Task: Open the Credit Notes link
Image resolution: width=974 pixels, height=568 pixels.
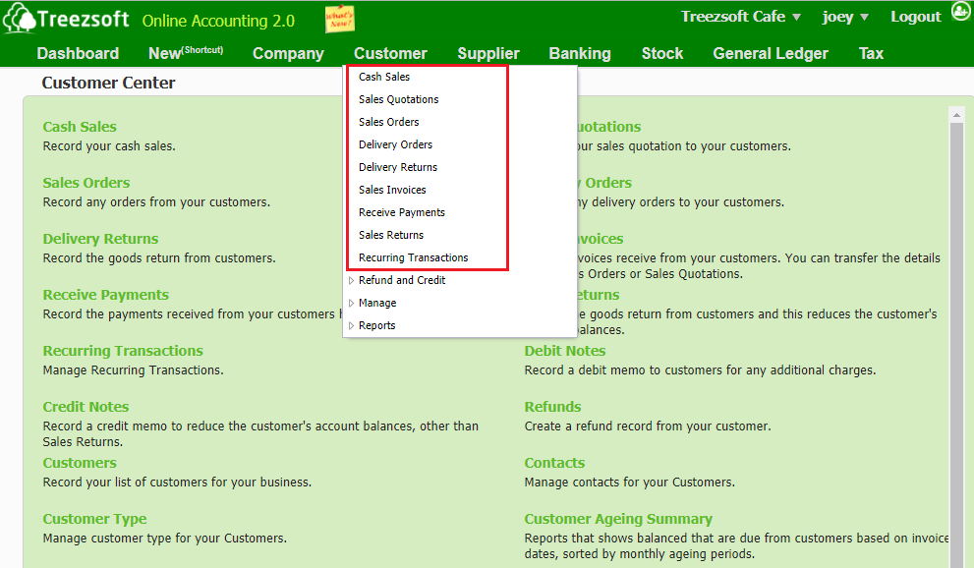Action: (x=86, y=407)
